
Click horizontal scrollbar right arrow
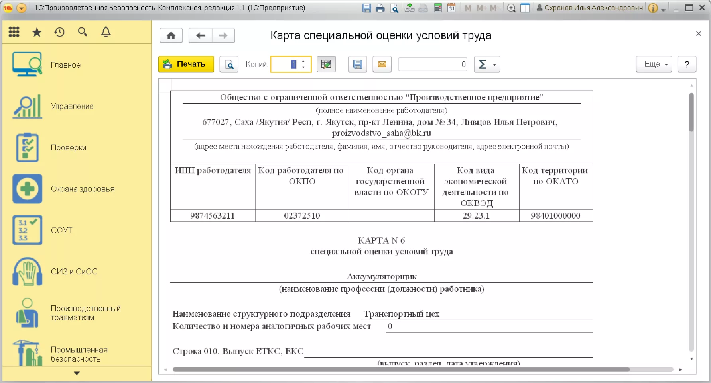tap(681, 369)
